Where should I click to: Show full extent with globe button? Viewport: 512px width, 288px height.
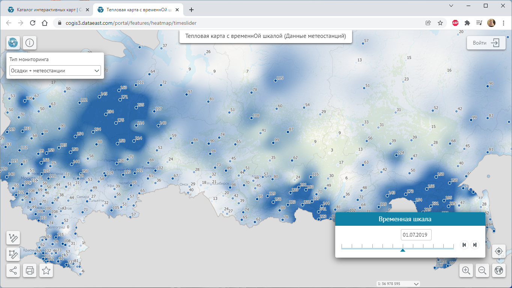coord(499,270)
